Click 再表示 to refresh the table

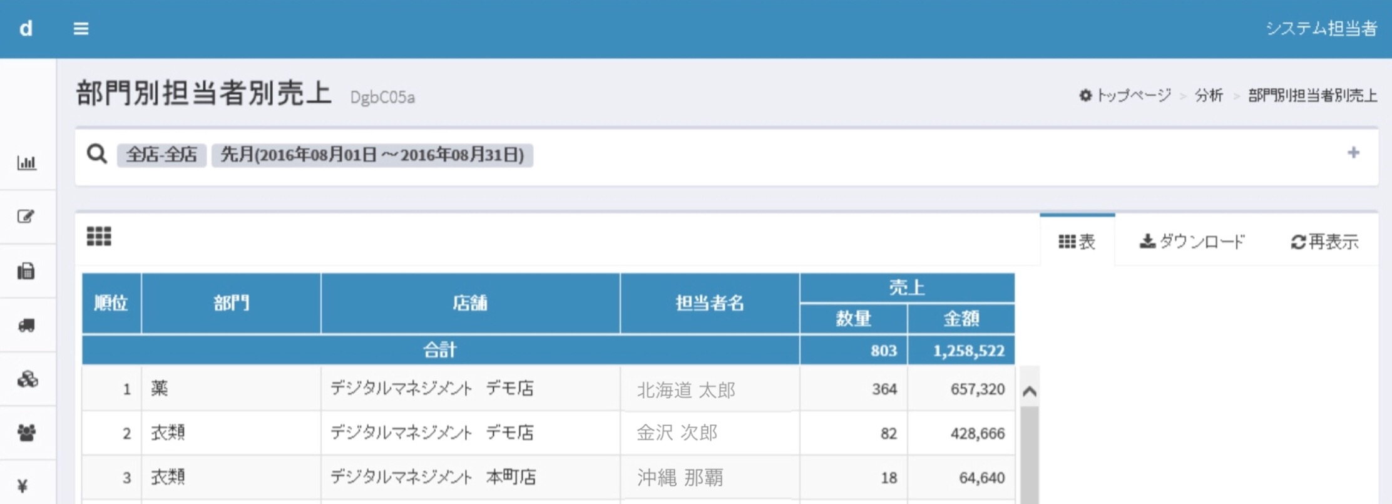tap(1325, 242)
